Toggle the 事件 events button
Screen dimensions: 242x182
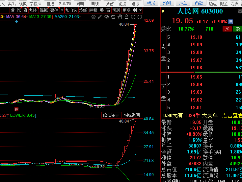(54, 10)
